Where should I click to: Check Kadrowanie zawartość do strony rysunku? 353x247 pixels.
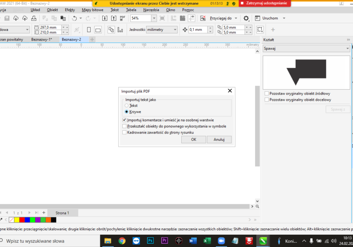point(124,132)
